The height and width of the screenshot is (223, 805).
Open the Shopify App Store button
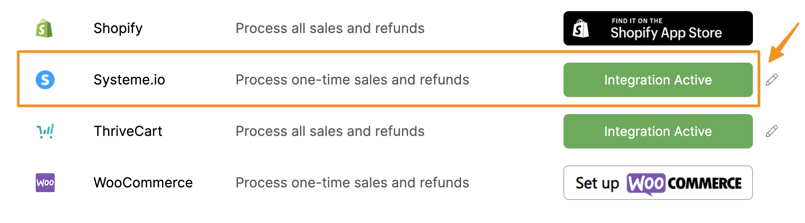pyautogui.click(x=658, y=28)
